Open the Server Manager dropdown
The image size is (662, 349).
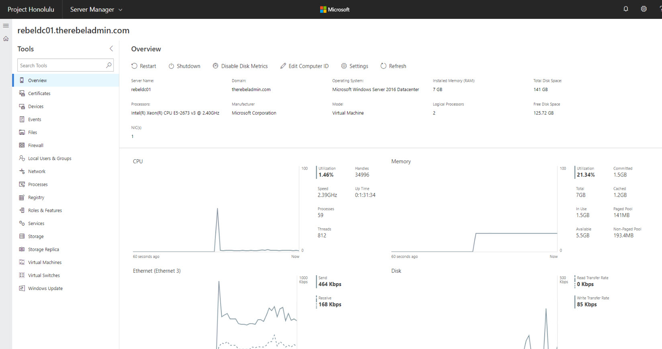[96, 9]
